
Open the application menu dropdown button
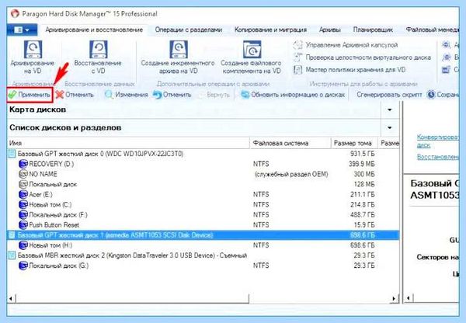22,30
